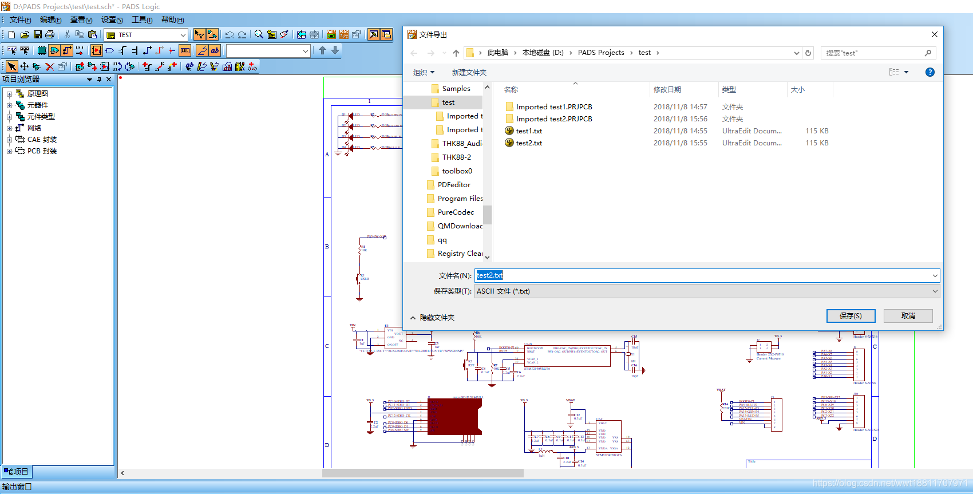
Task: Click the 取消 button
Action: (x=908, y=316)
